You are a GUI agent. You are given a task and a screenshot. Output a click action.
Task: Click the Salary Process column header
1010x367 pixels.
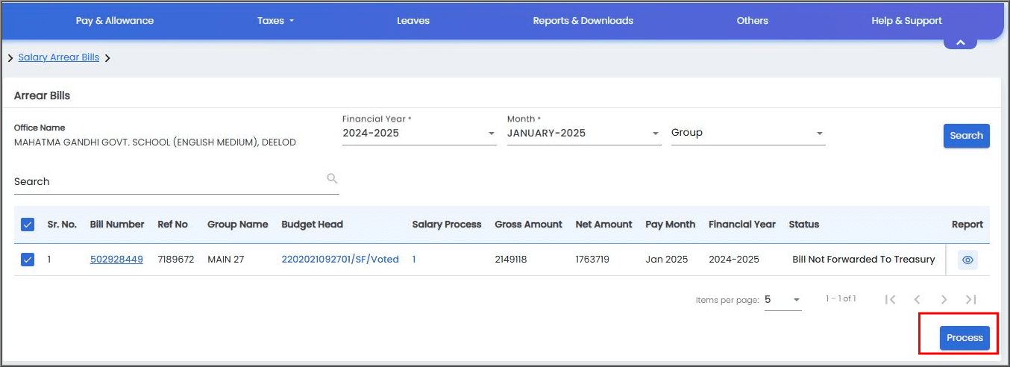447,224
